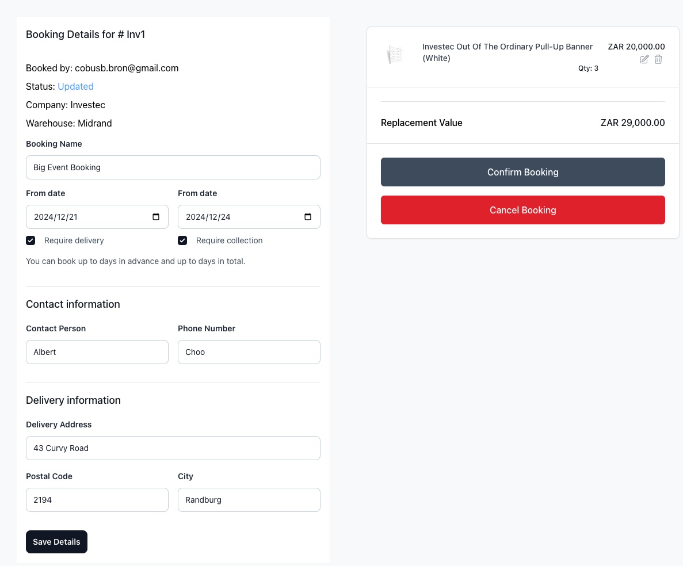Click the banner product thumbnail

coord(395,55)
